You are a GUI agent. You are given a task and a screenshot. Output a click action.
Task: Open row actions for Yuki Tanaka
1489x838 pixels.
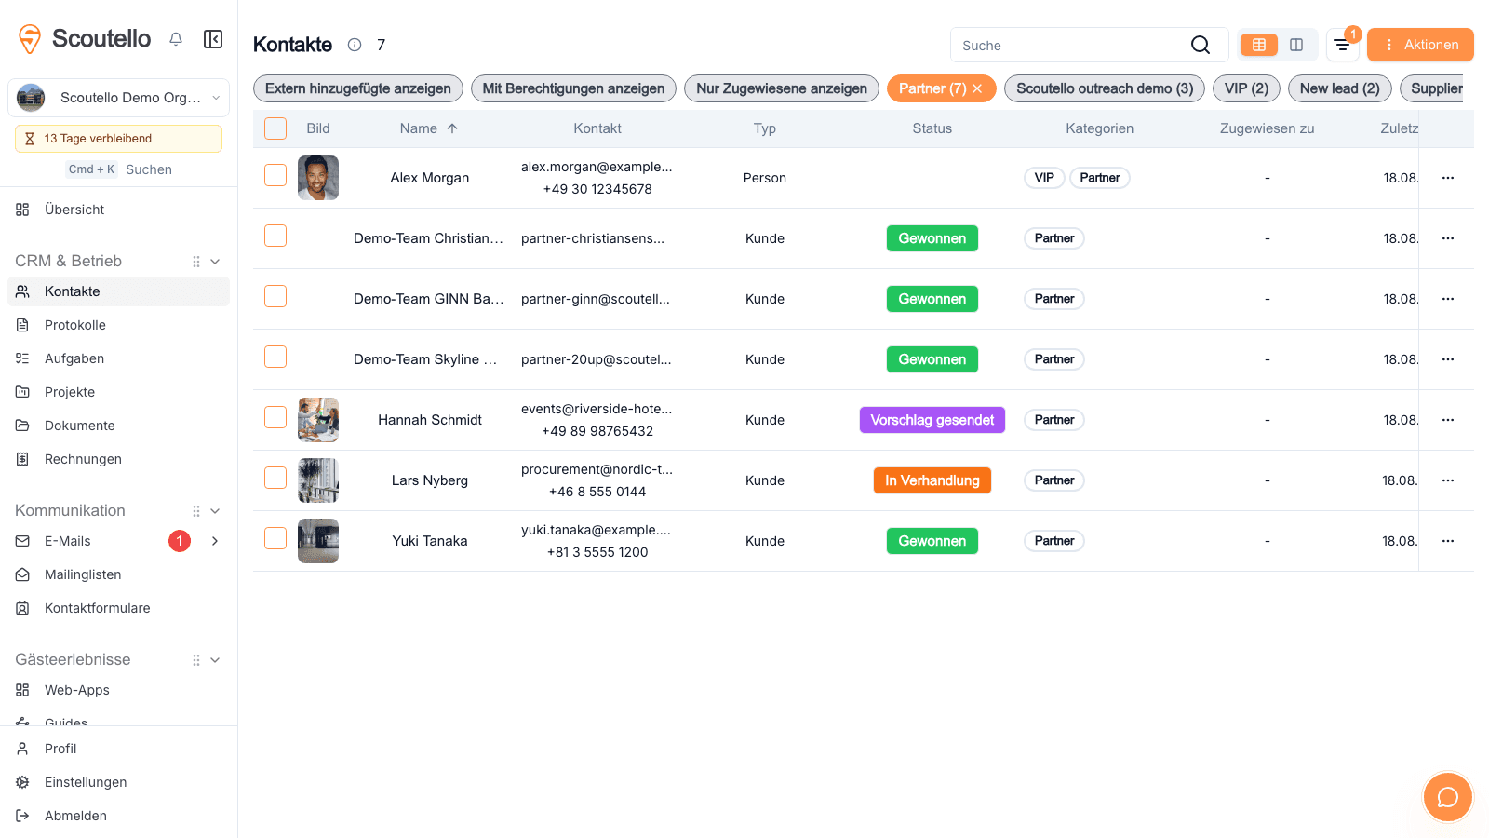point(1448,541)
